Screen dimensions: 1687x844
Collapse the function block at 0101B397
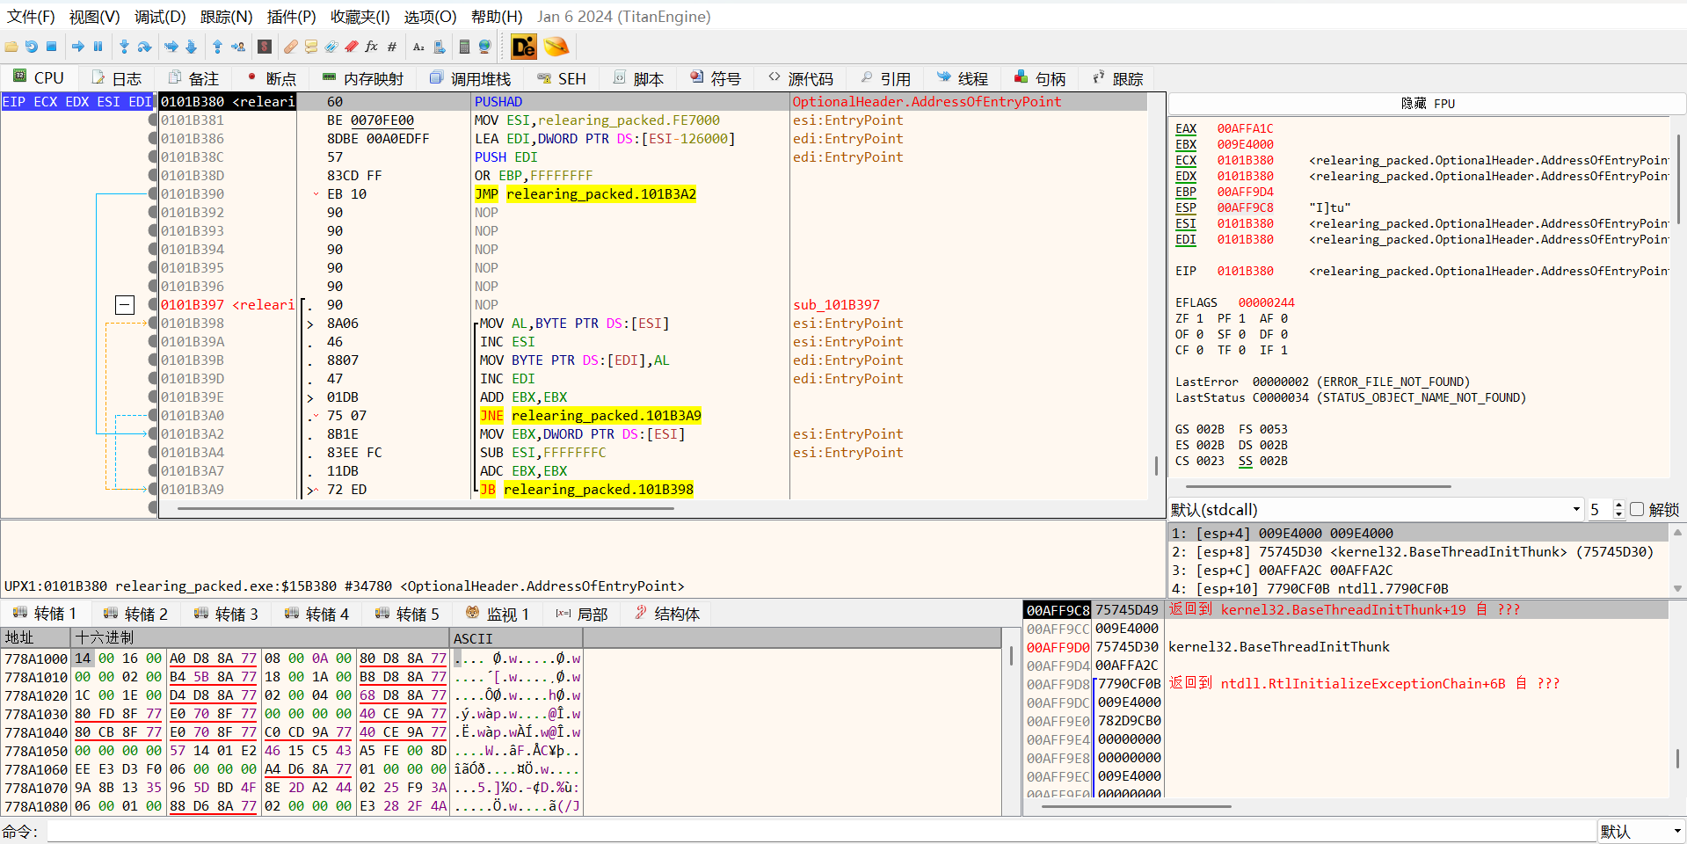(x=125, y=305)
